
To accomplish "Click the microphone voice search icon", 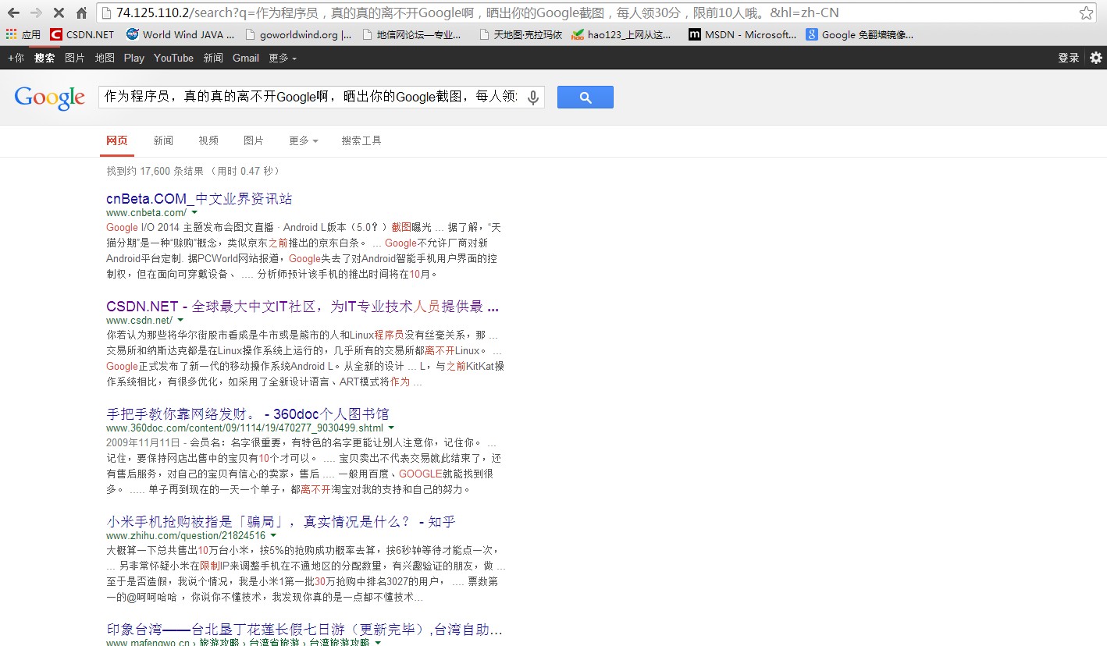I will pos(533,98).
